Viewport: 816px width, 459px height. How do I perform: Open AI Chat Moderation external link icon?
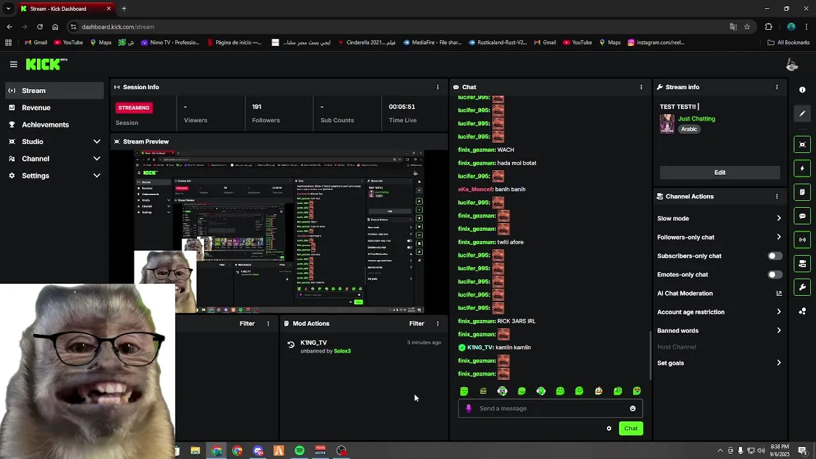point(778,293)
